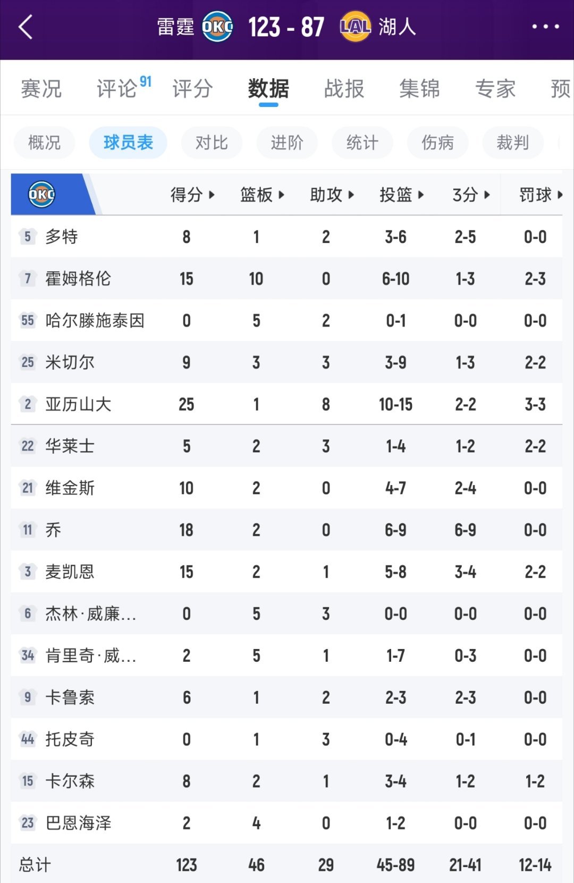
Task: Tap jersey number 5 badge beside 多特
Action: [x=28, y=237]
